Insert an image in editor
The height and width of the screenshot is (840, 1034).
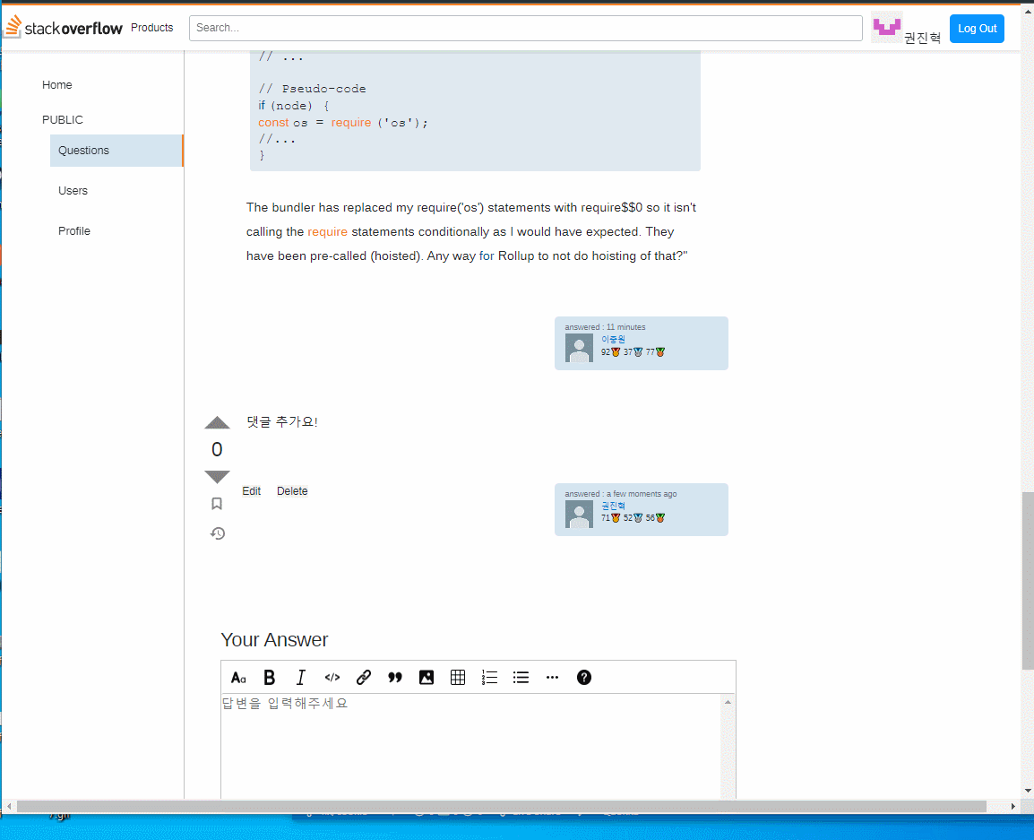[427, 678]
